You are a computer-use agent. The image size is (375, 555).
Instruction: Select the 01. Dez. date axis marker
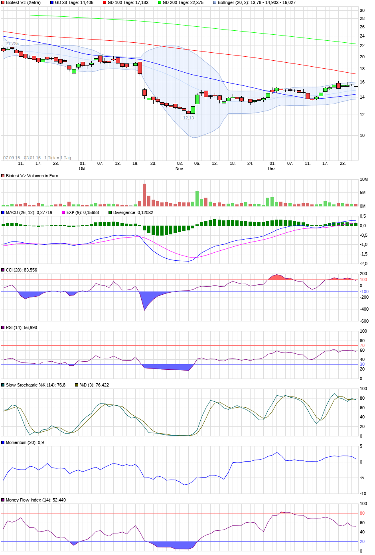[x=272, y=166]
